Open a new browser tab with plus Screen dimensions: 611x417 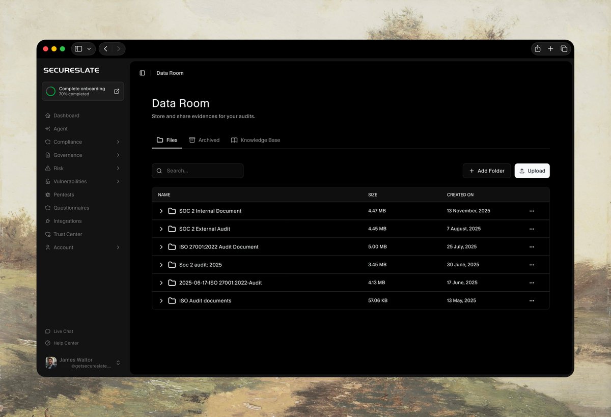coord(550,49)
